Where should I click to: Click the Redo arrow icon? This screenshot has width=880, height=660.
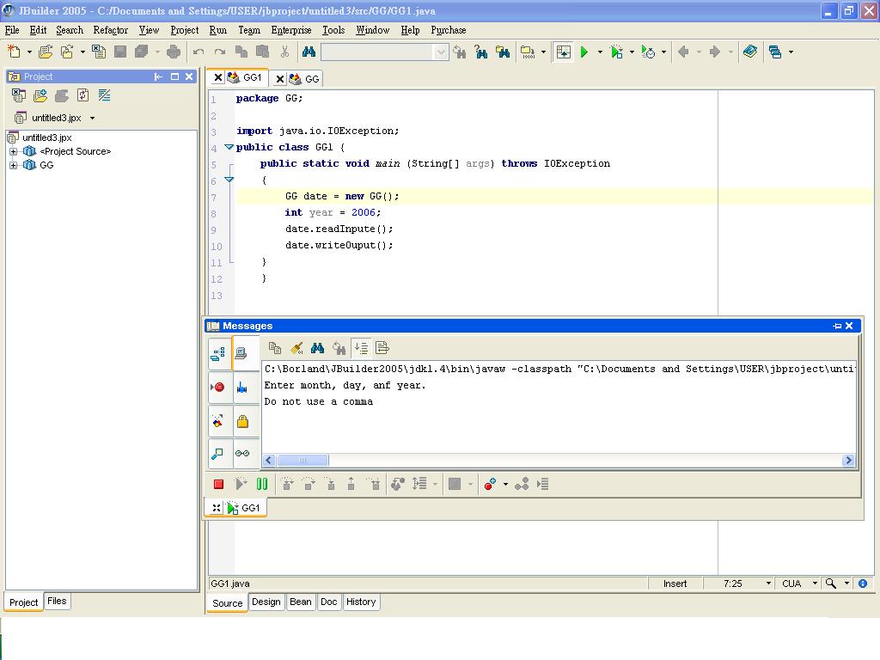[219, 52]
